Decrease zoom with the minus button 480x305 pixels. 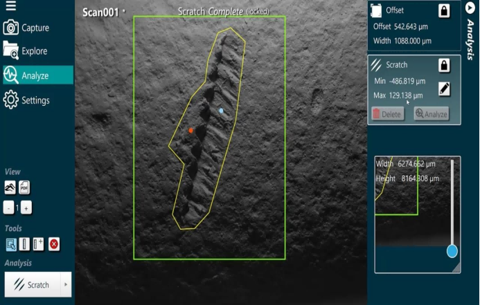point(8,208)
